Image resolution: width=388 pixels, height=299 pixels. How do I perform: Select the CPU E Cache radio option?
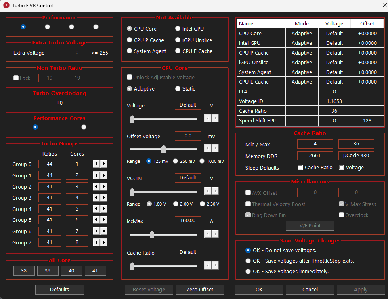[194, 51]
